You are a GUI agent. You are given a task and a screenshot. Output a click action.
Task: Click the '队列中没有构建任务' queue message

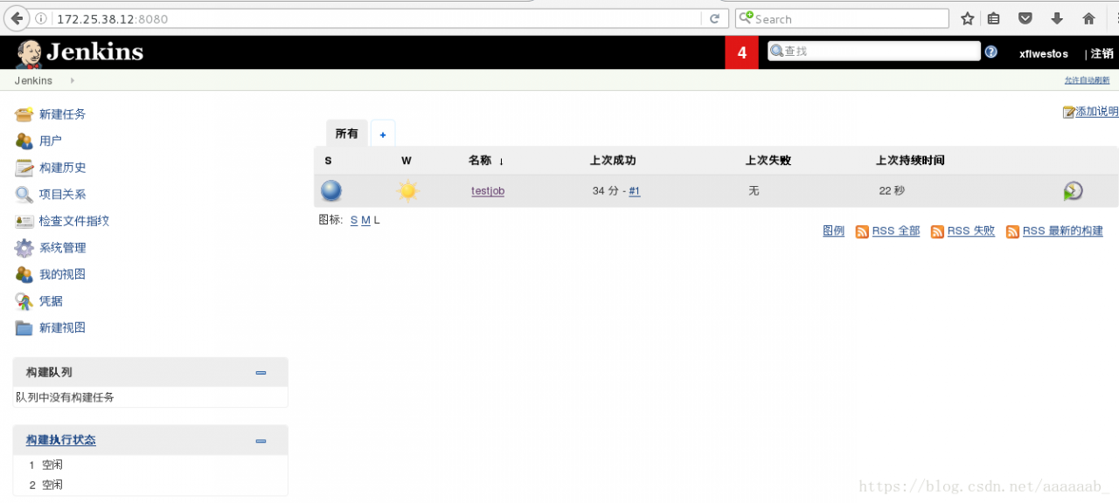[65, 397]
